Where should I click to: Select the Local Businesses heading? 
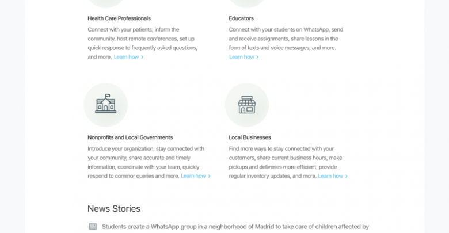coord(250,137)
